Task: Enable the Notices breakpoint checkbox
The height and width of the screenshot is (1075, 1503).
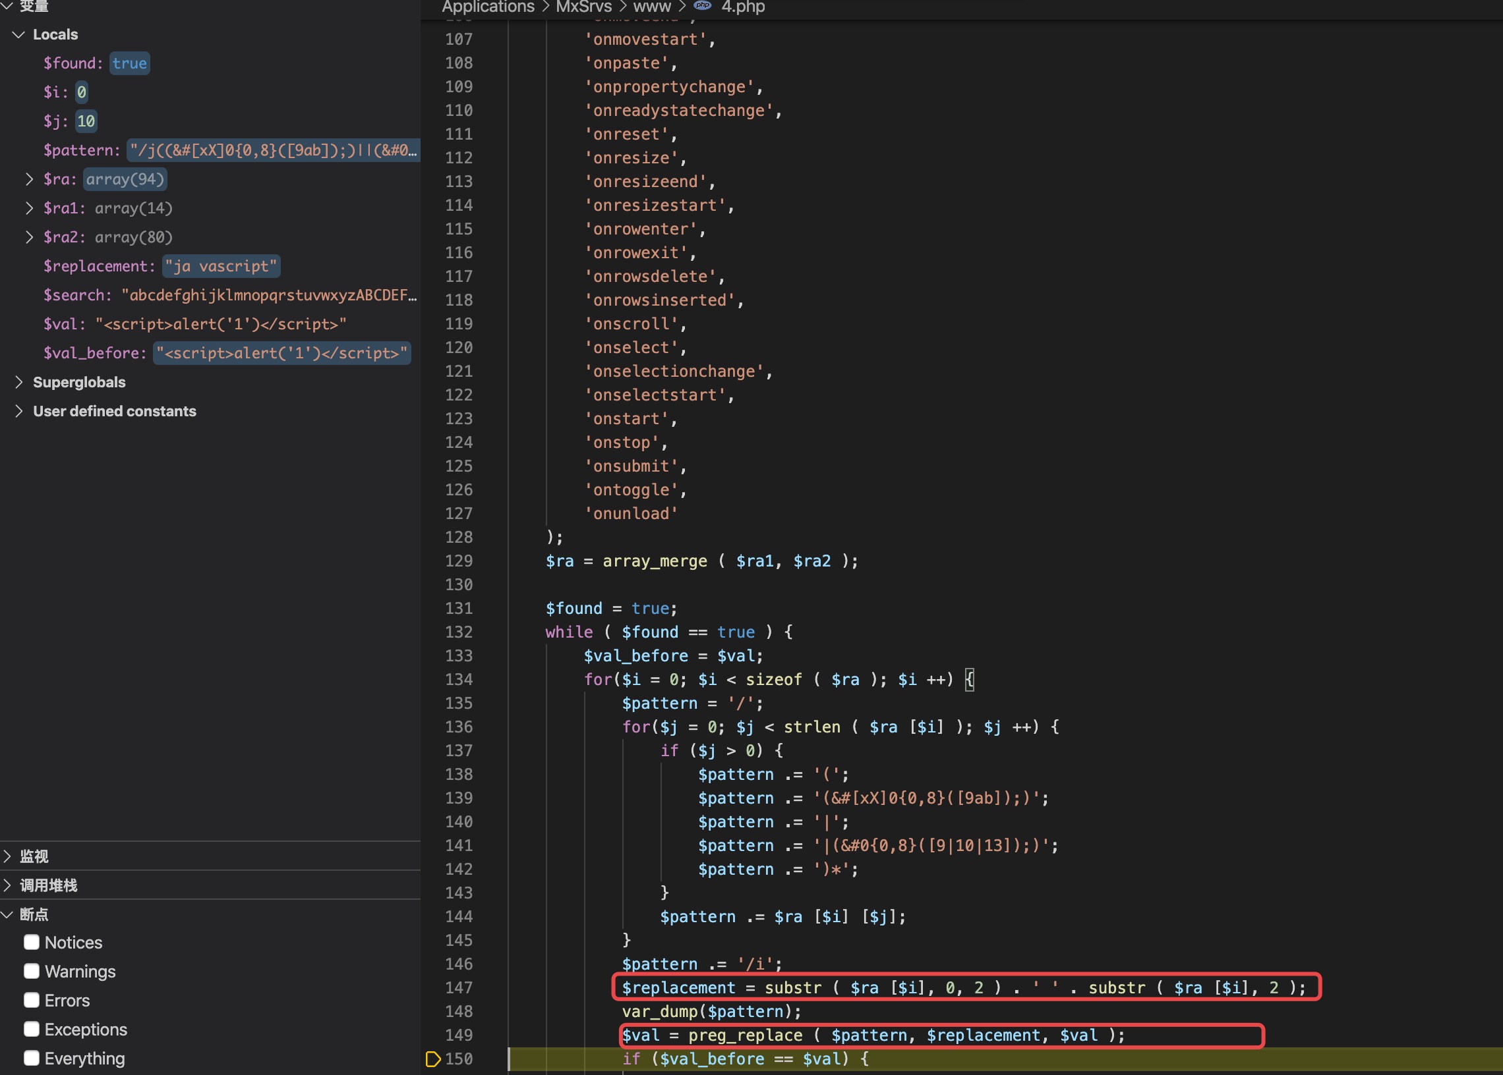Action: [x=31, y=942]
